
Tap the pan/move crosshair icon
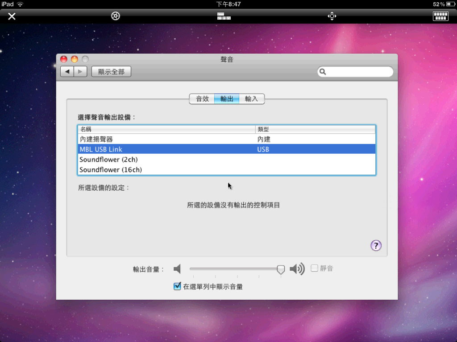point(332,16)
